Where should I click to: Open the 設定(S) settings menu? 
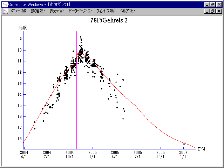tap(38, 11)
